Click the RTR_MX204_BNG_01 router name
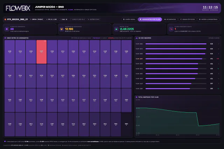 click(17, 19)
